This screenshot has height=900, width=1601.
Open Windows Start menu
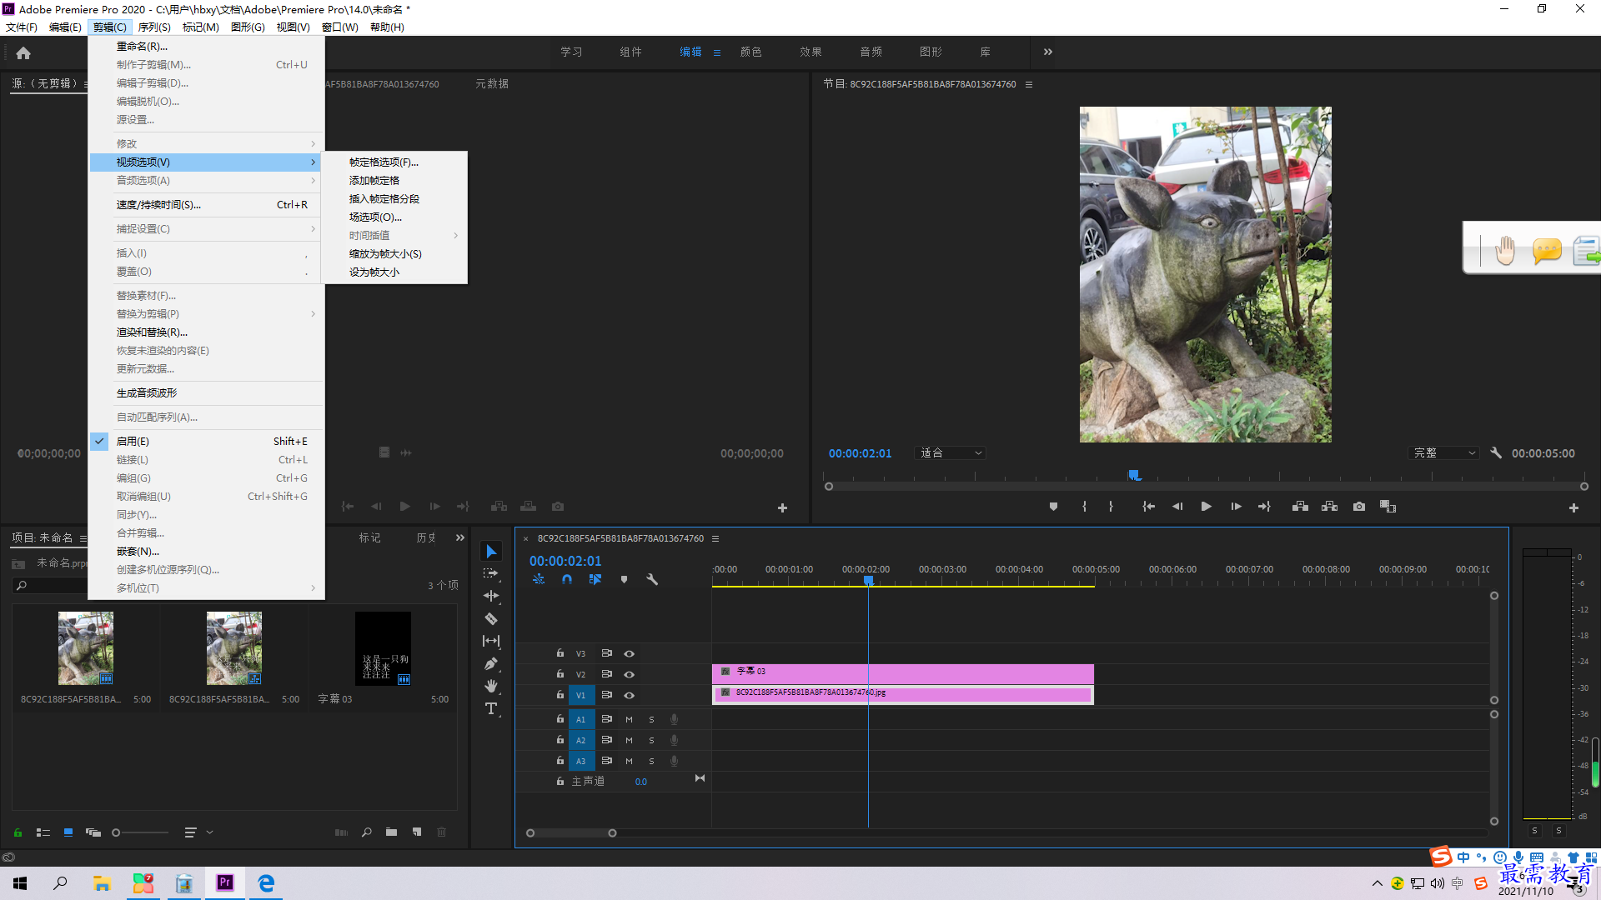click(20, 883)
